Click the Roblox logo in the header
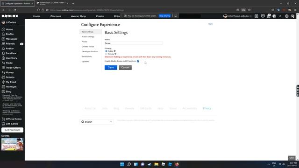The image size is (299, 168). click(x=10, y=16)
